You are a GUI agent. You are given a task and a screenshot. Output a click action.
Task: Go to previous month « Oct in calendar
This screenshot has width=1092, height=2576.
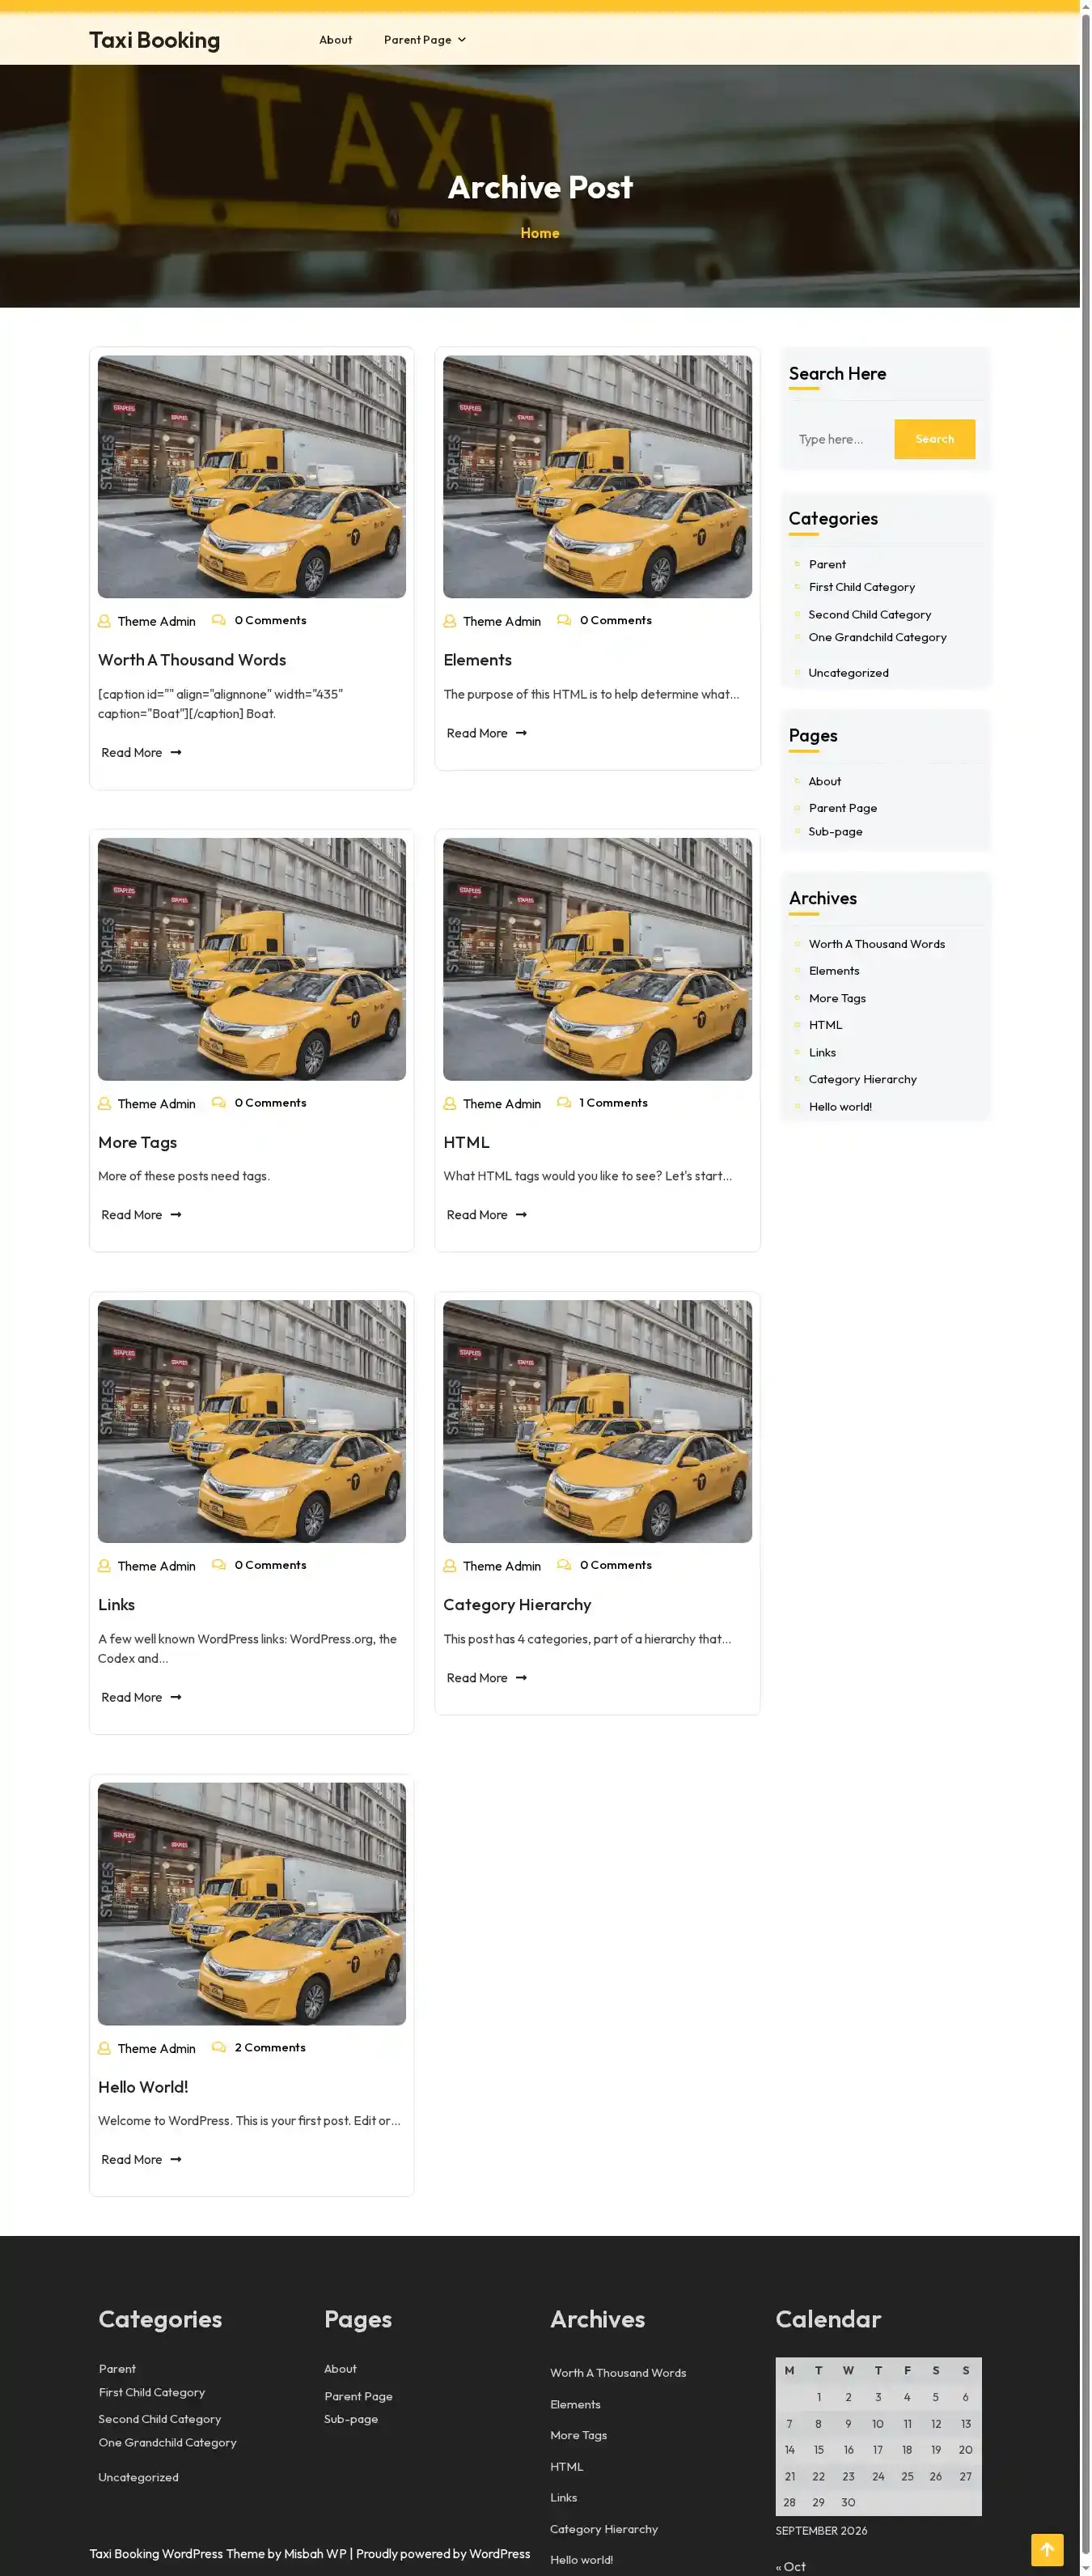(790, 2566)
